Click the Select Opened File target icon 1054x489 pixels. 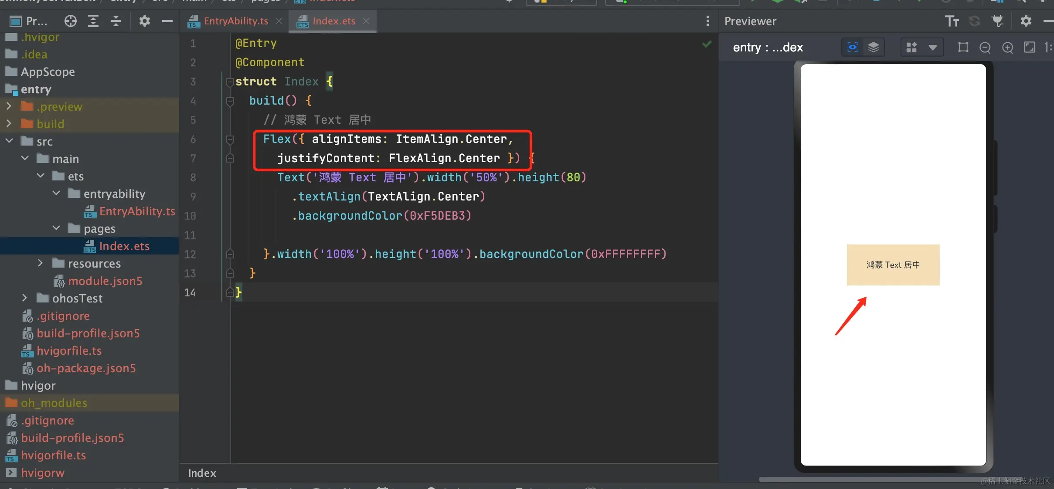point(70,21)
